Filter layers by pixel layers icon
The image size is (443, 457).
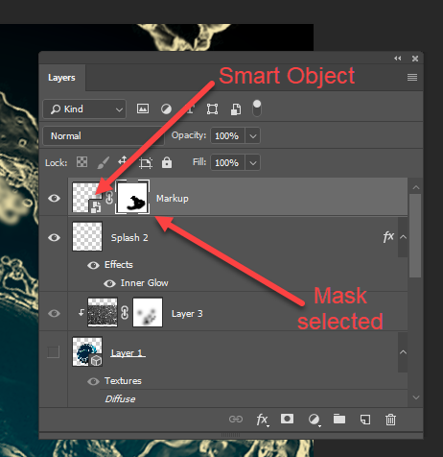(x=143, y=108)
